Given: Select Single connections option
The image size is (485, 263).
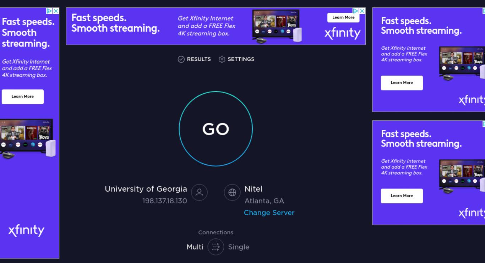Looking at the screenshot, I should click(x=239, y=247).
